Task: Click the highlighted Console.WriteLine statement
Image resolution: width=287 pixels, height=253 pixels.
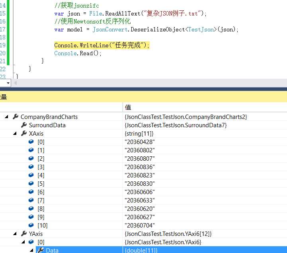Action: (102, 45)
